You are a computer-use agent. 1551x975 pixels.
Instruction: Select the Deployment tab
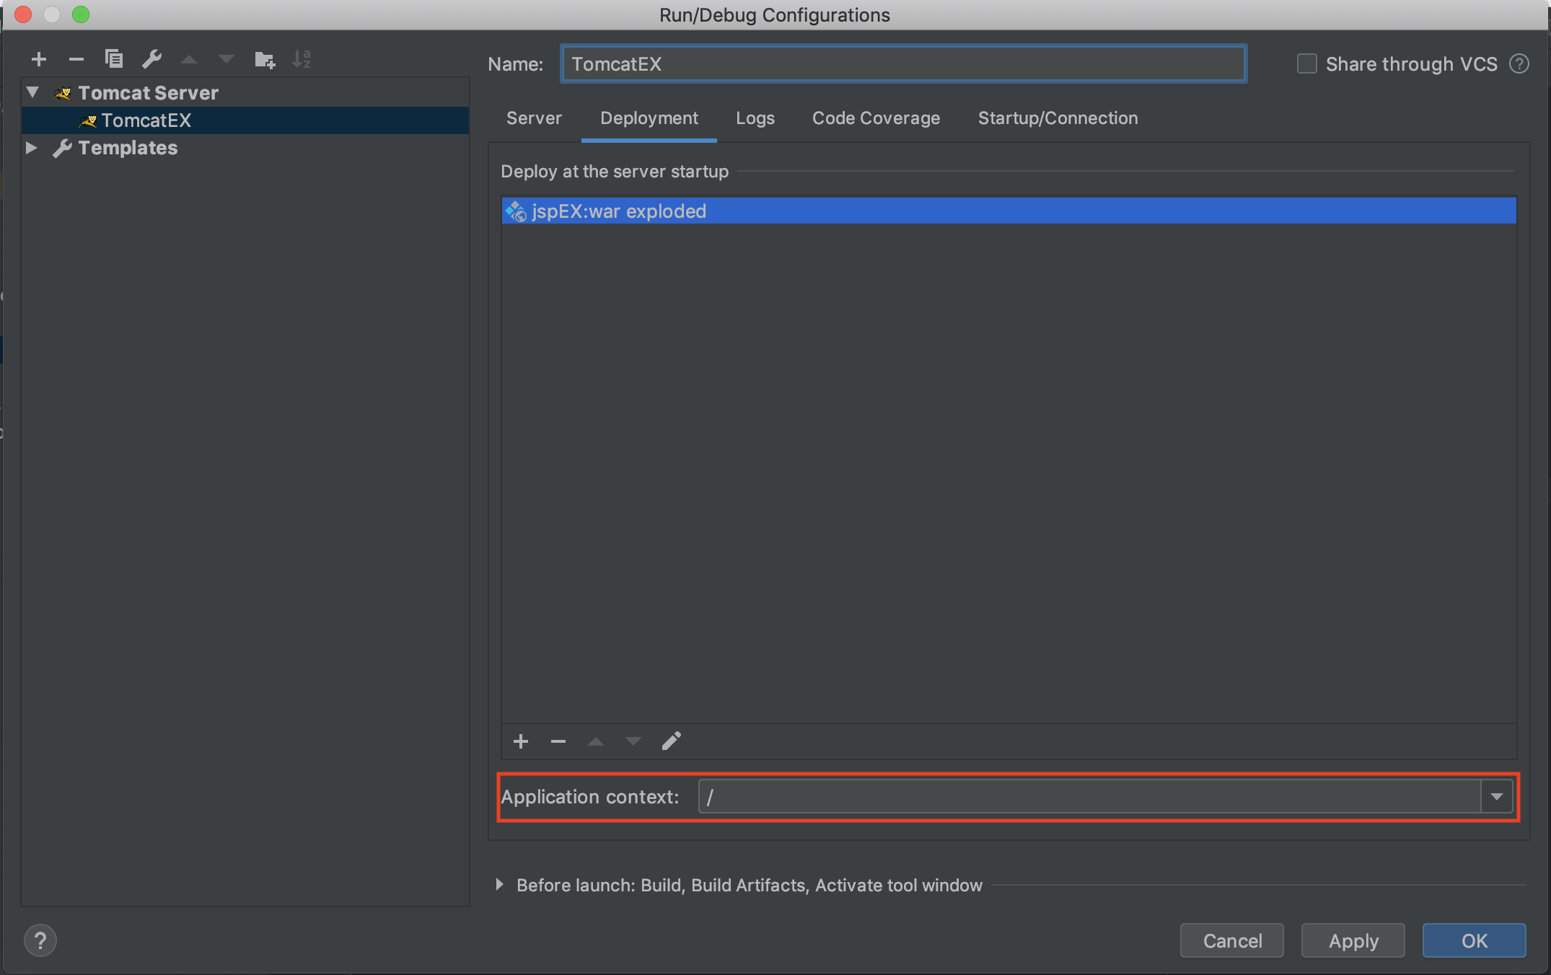point(649,118)
